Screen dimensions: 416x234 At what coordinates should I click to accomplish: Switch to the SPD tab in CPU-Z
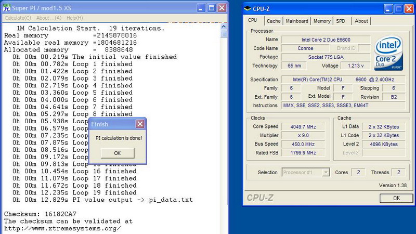pos(341,21)
